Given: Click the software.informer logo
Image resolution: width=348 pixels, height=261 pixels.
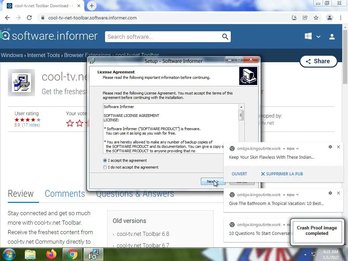Looking at the screenshot, I should pyautogui.click(x=49, y=36).
